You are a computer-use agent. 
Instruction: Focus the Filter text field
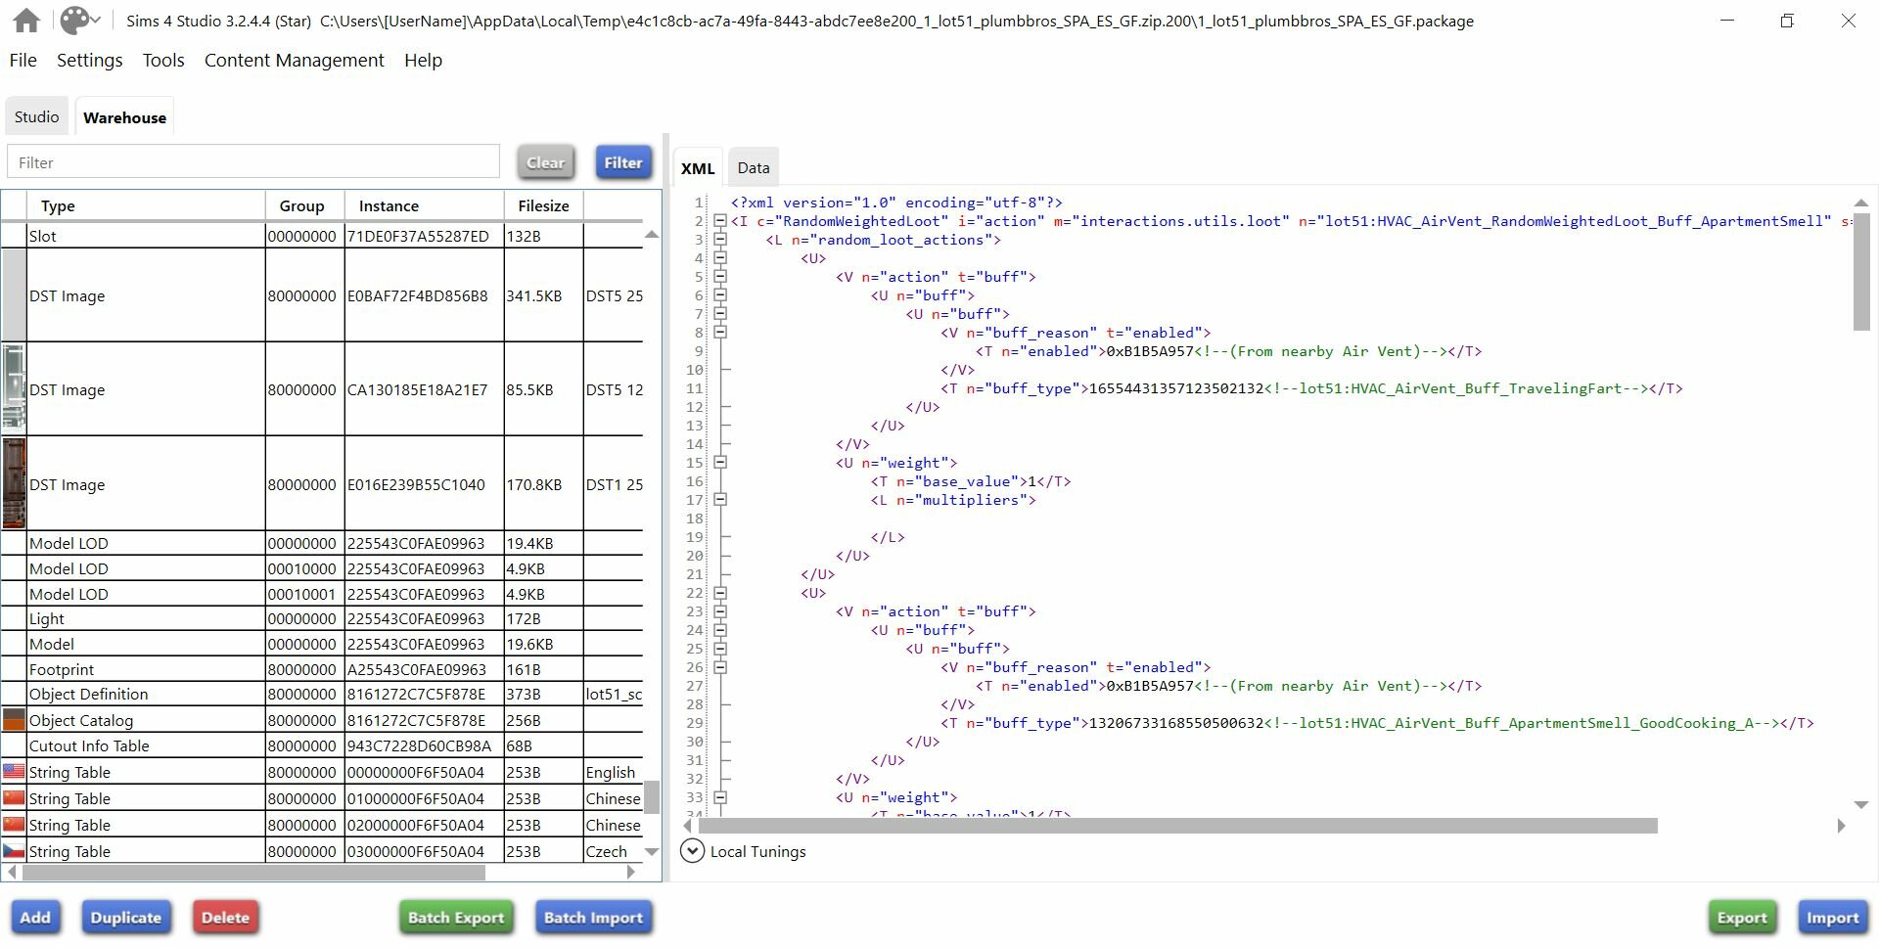[253, 162]
